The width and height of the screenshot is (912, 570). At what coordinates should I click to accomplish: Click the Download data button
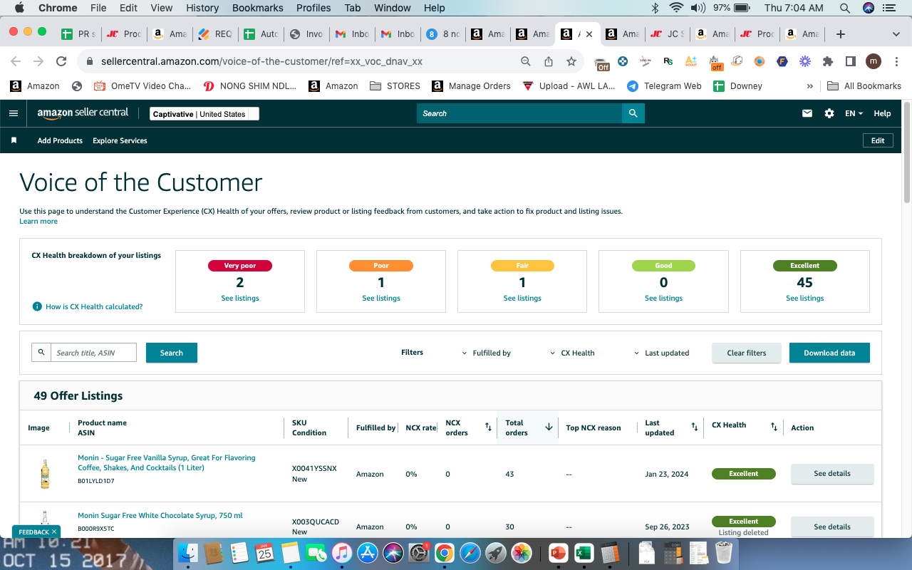tap(829, 353)
